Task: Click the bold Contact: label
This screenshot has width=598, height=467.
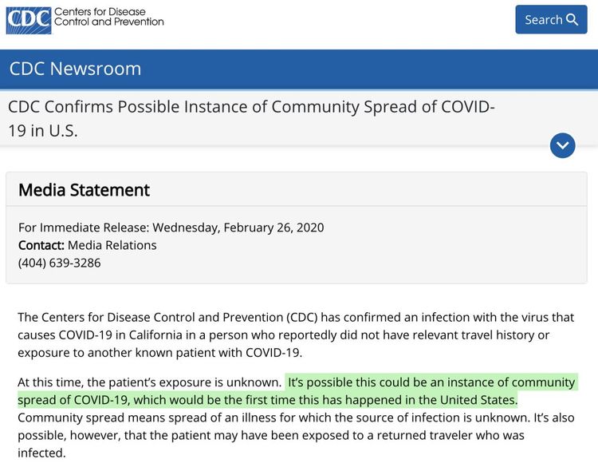Action: click(41, 245)
